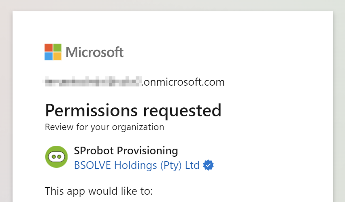Click the yellow square of Microsoft logo
The image size is (345, 202).
[x=57, y=56]
